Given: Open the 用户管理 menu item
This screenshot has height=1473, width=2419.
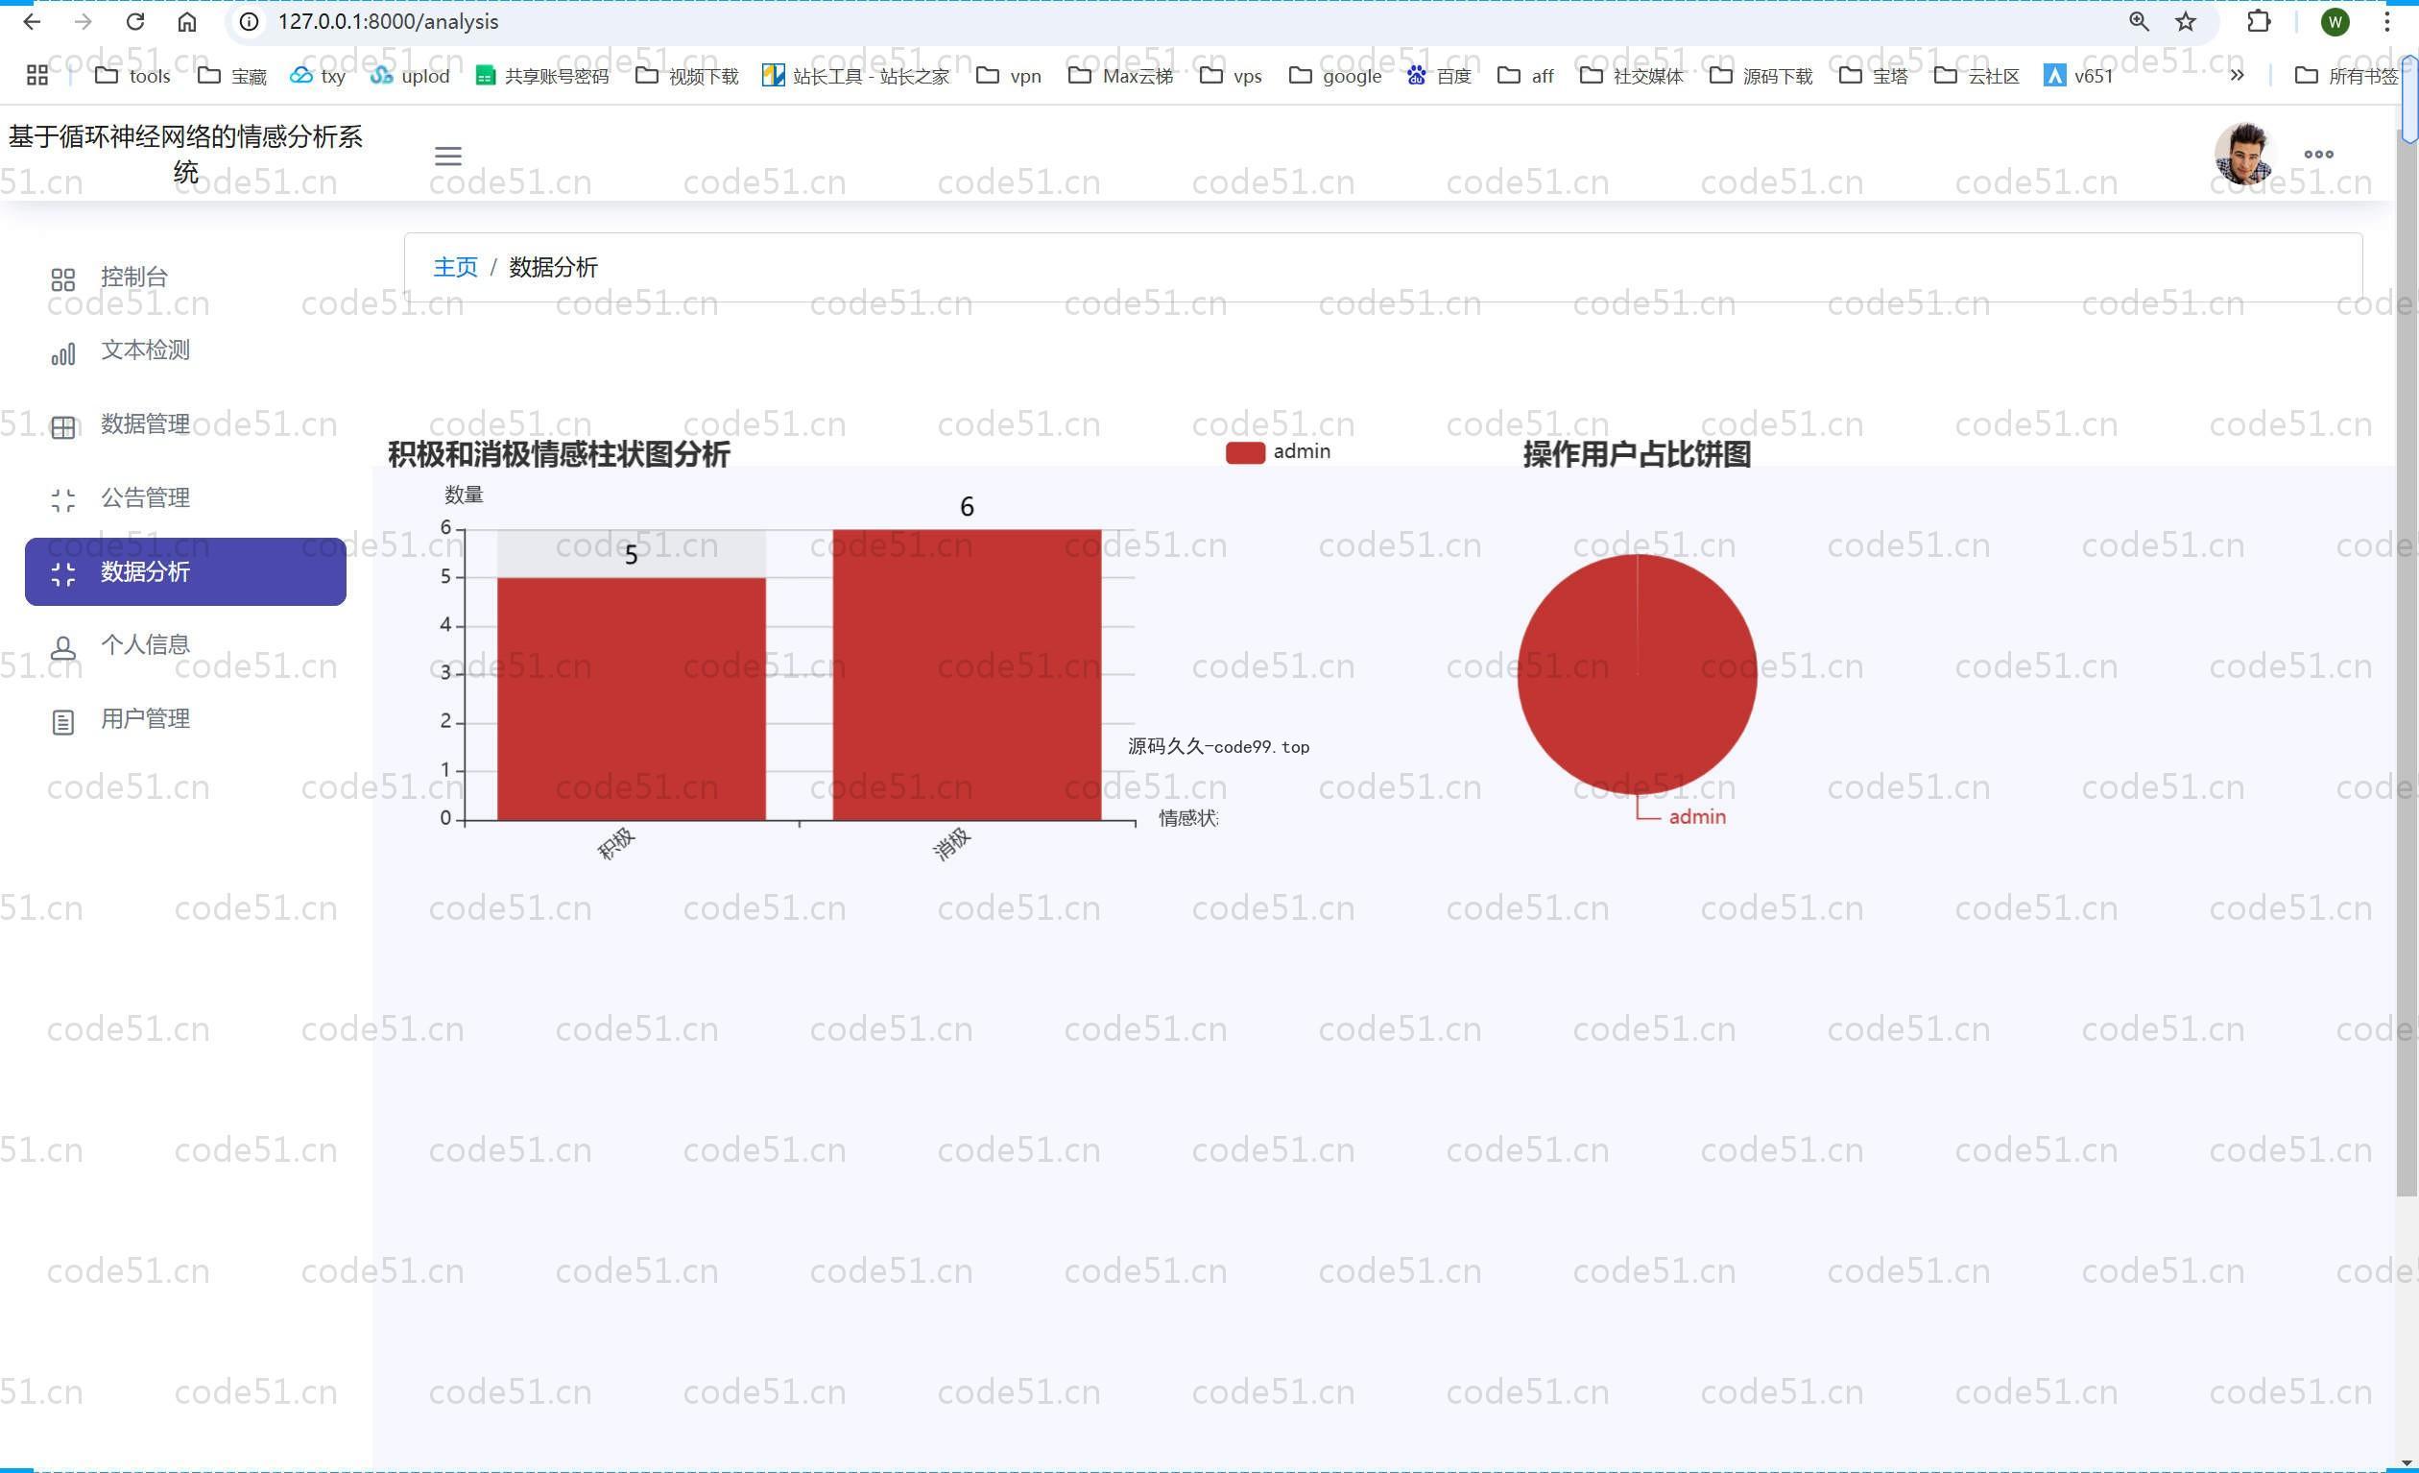Looking at the screenshot, I should 185,719.
